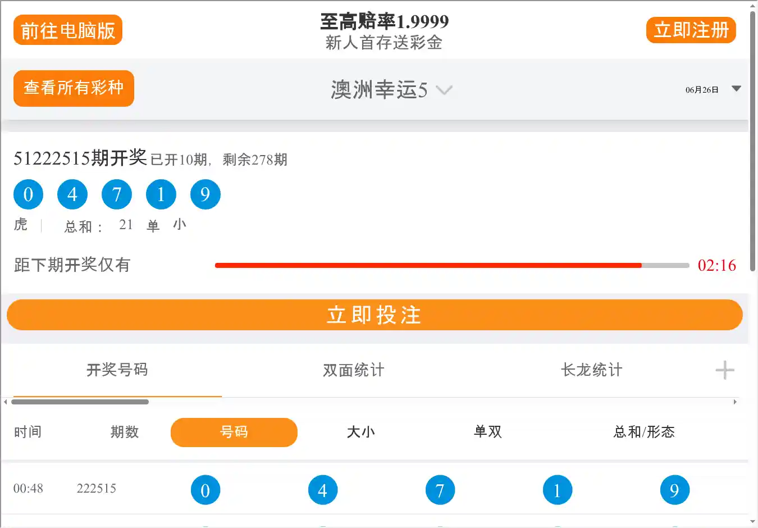
Task: Expand the 澳洲幸运5 lottery selector
Action: point(391,90)
